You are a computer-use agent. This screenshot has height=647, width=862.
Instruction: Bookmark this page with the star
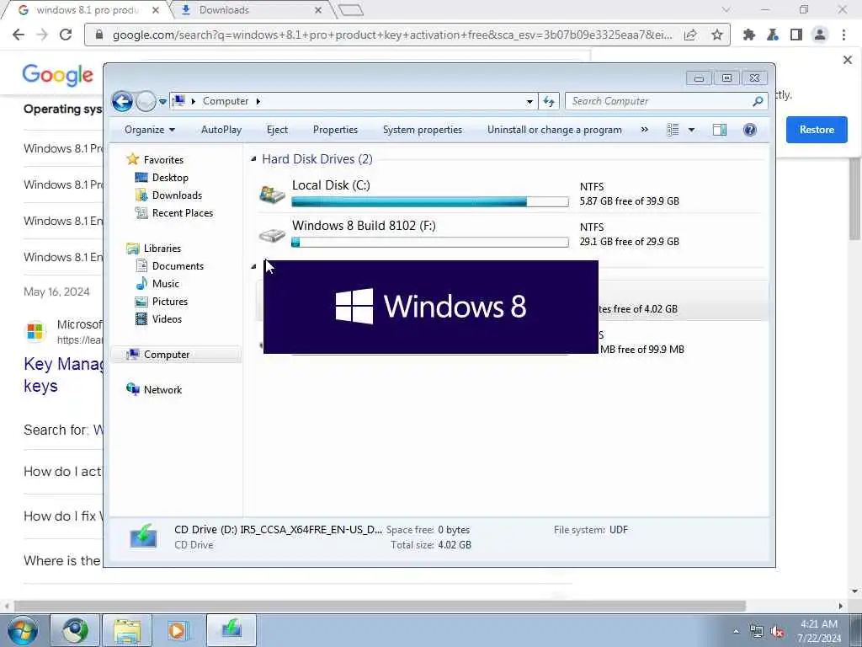(x=717, y=35)
